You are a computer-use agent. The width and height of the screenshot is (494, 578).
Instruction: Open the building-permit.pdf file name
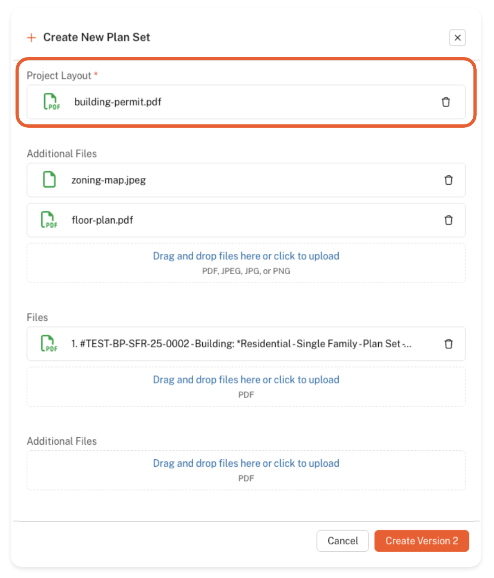click(118, 102)
